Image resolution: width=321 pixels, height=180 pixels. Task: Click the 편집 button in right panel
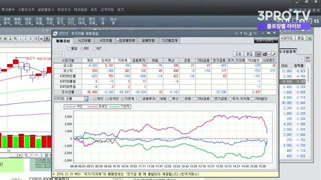300,38
